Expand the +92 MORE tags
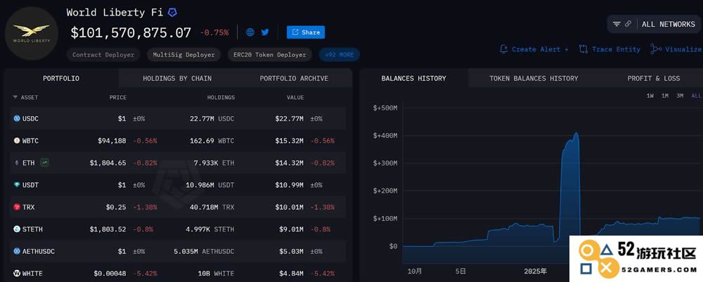The width and height of the screenshot is (703, 282). coord(340,55)
